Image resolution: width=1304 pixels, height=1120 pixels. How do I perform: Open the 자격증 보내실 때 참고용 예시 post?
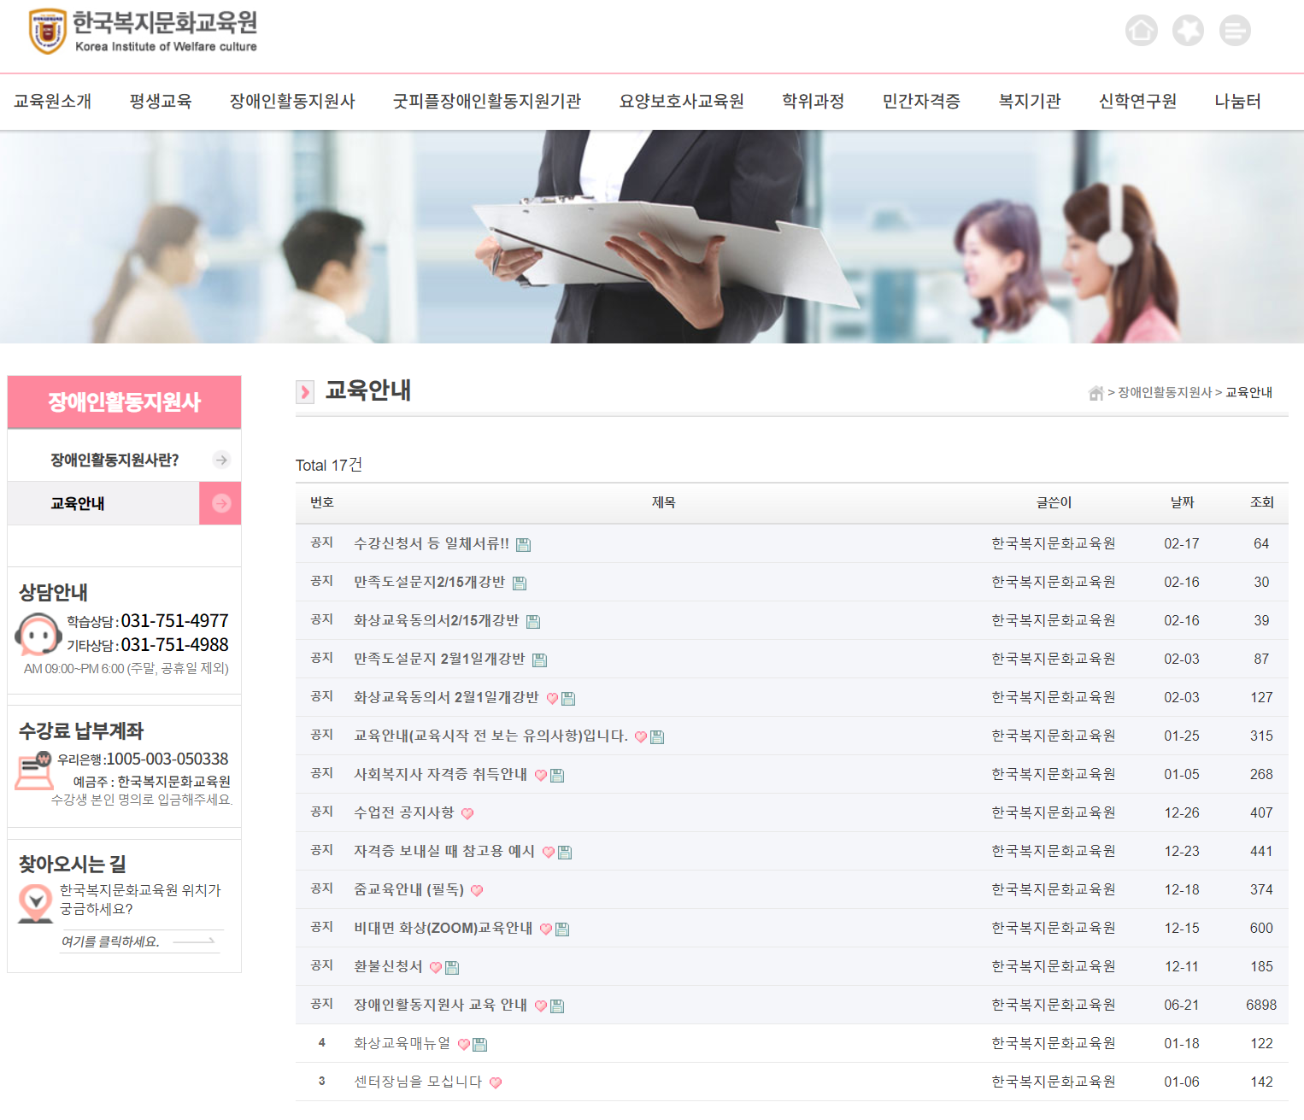click(x=444, y=851)
